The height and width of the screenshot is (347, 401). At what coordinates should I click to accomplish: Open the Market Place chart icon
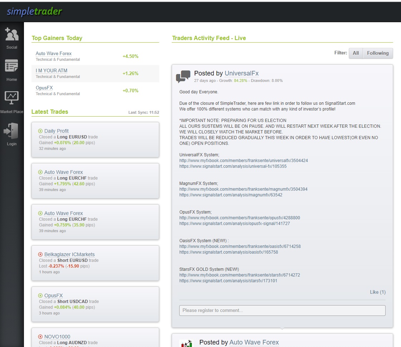[x=11, y=97]
